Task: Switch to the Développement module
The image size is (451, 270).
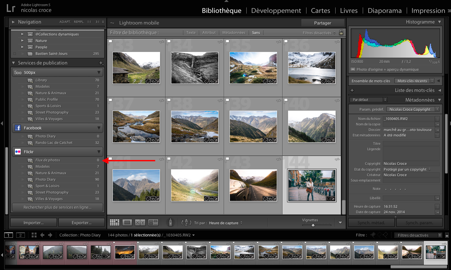Action: click(x=276, y=11)
